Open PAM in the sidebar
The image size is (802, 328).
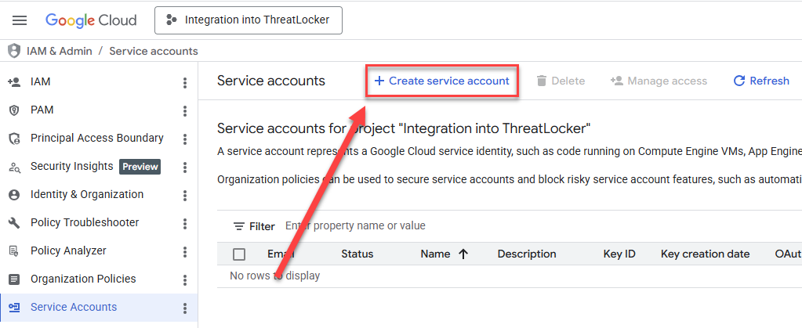[42, 110]
